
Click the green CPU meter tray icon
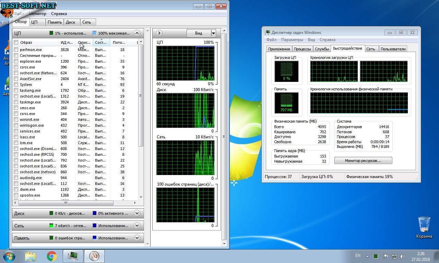376,256
